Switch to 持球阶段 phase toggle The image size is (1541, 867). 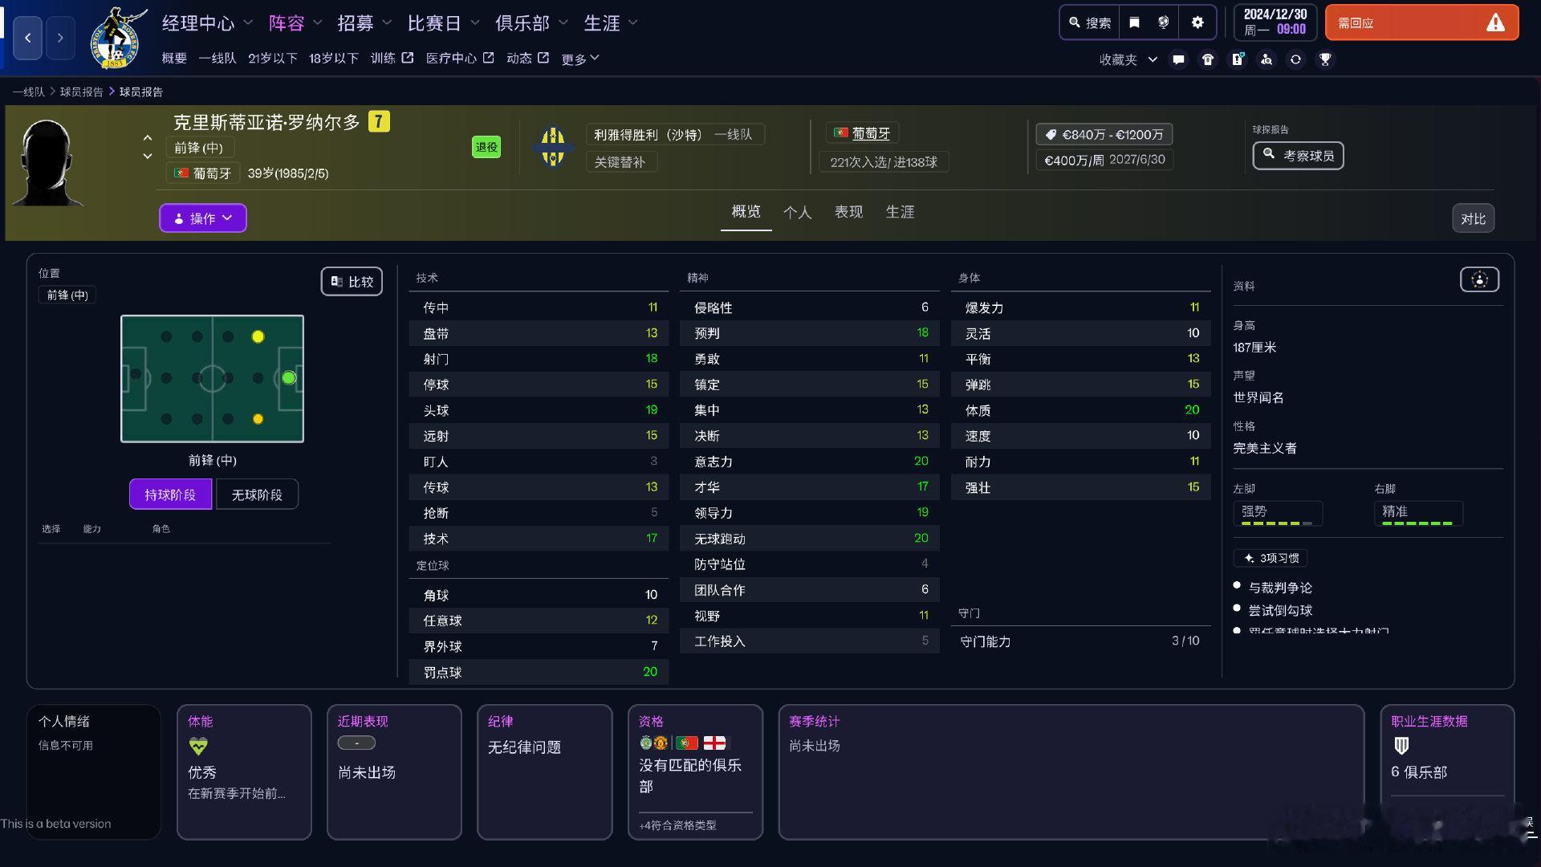170,495
